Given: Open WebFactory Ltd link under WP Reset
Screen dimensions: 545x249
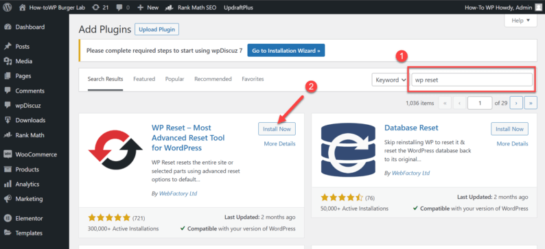Looking at the screenshot, I should point(178,193).
